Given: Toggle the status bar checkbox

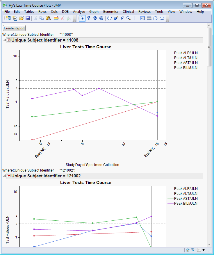Looking at the screenshot, I should (x=199, y=250).
